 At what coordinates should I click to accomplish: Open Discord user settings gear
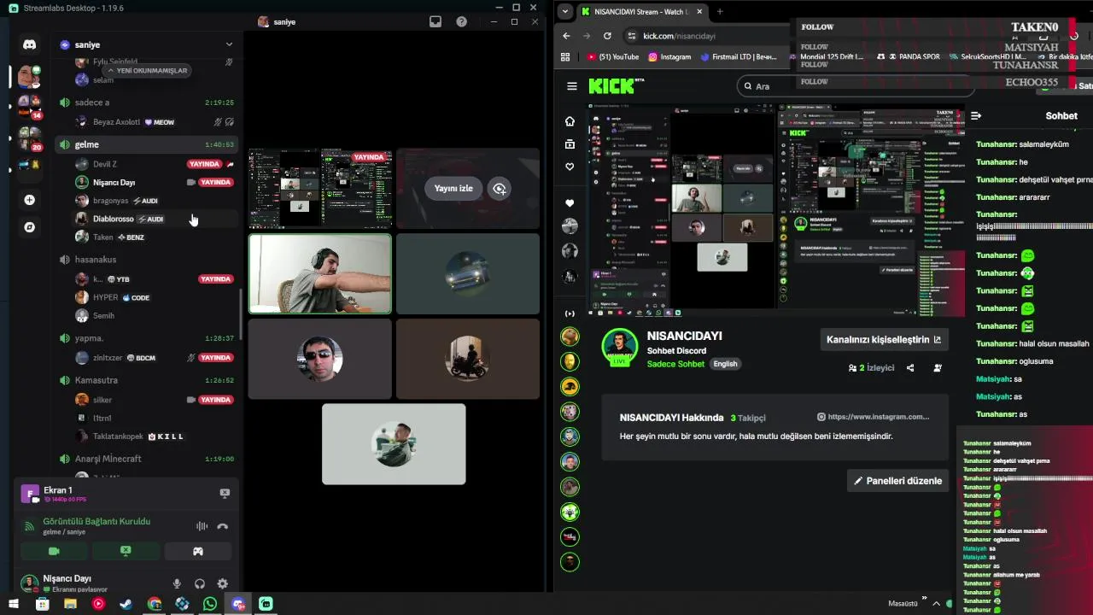click(x=223, y=584)
